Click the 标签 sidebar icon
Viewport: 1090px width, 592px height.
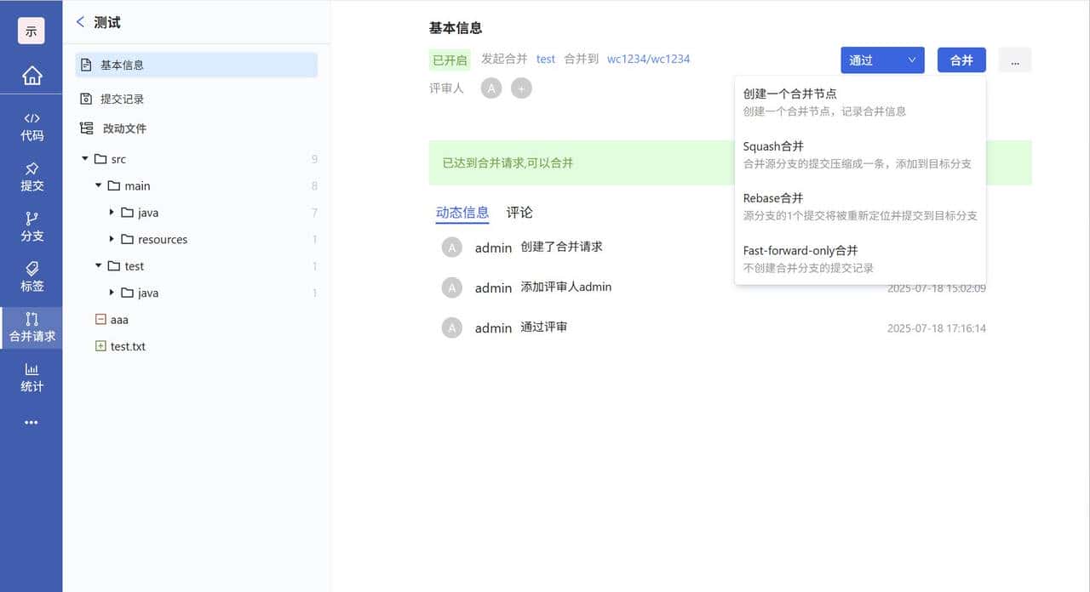(32, 277)
